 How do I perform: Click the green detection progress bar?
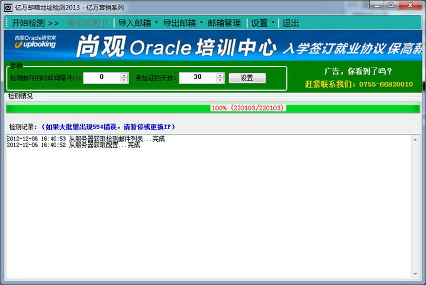(x=213, y=108)
